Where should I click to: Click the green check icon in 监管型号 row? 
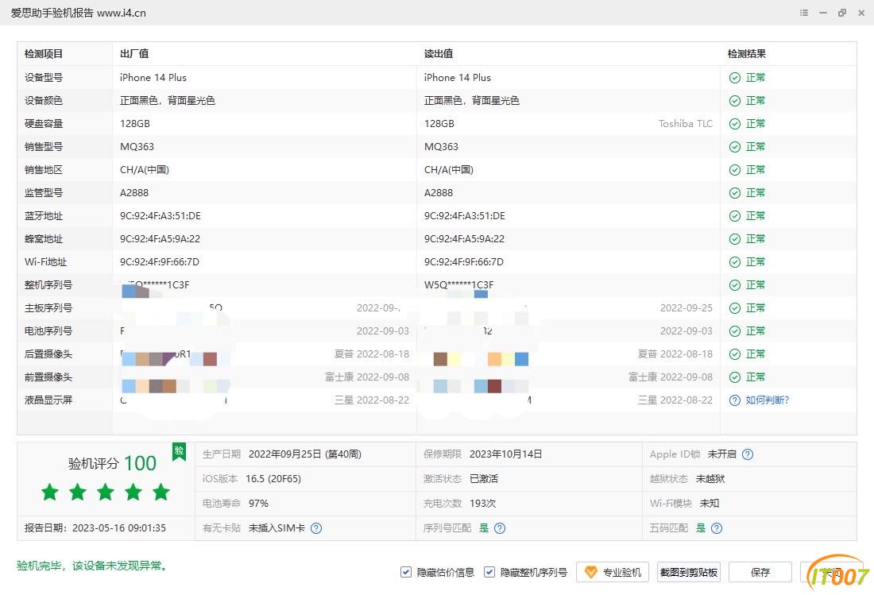[x=735, y=193]
